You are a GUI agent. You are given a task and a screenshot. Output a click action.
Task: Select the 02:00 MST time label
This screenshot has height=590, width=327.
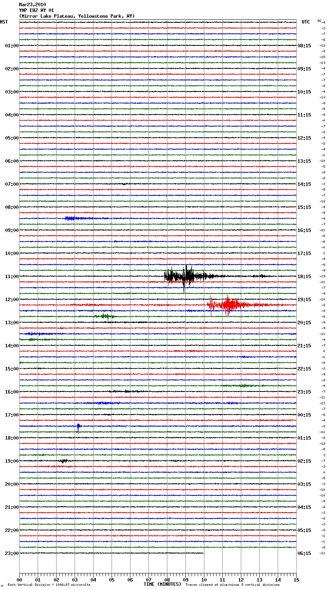(12, 69)
